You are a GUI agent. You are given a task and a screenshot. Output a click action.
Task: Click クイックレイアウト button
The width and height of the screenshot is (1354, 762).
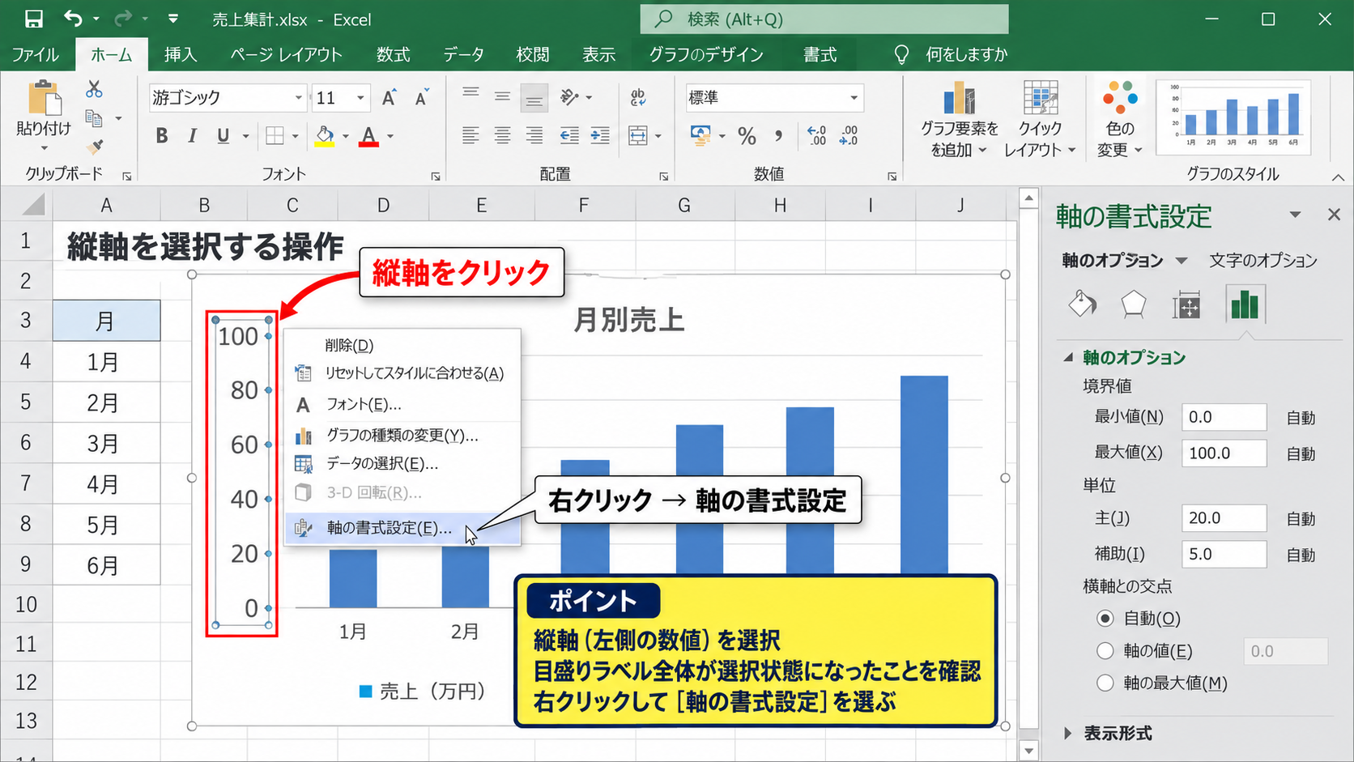coord(1040,119)
